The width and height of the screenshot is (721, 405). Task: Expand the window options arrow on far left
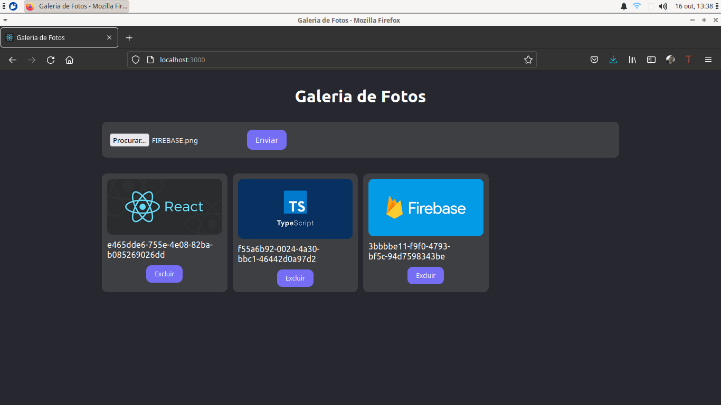click(x=5, y=20)
